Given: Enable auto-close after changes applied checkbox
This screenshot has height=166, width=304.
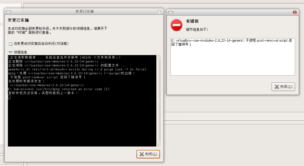Looking at the screenshot, I should pyautogui.click(x=11, y=44).
